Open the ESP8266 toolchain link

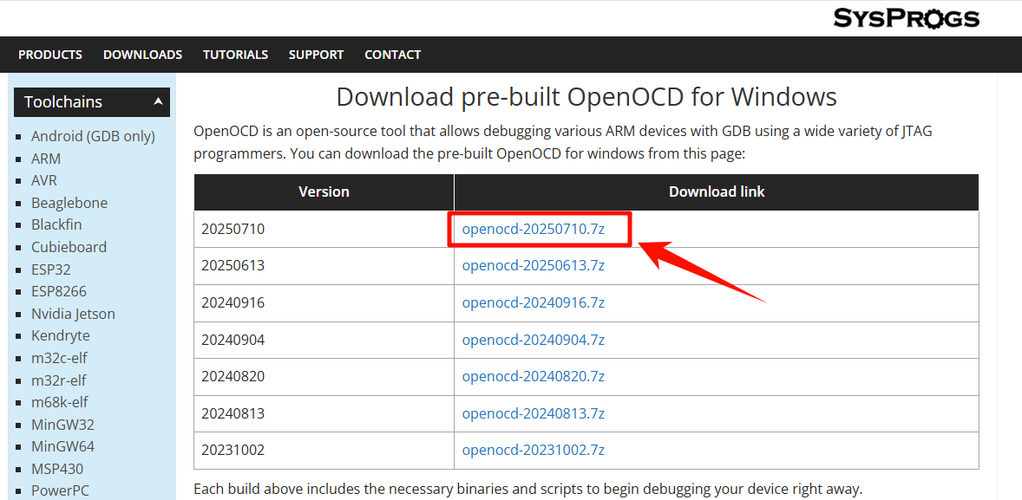[x=59, y=291]
